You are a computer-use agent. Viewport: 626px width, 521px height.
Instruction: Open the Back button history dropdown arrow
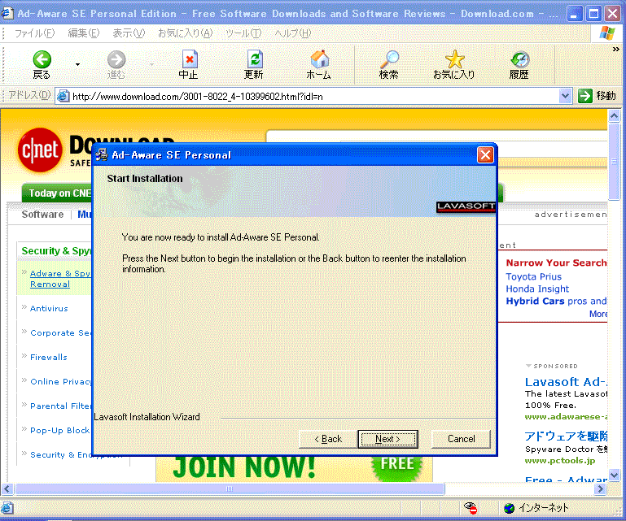click(x=77, y=64)
